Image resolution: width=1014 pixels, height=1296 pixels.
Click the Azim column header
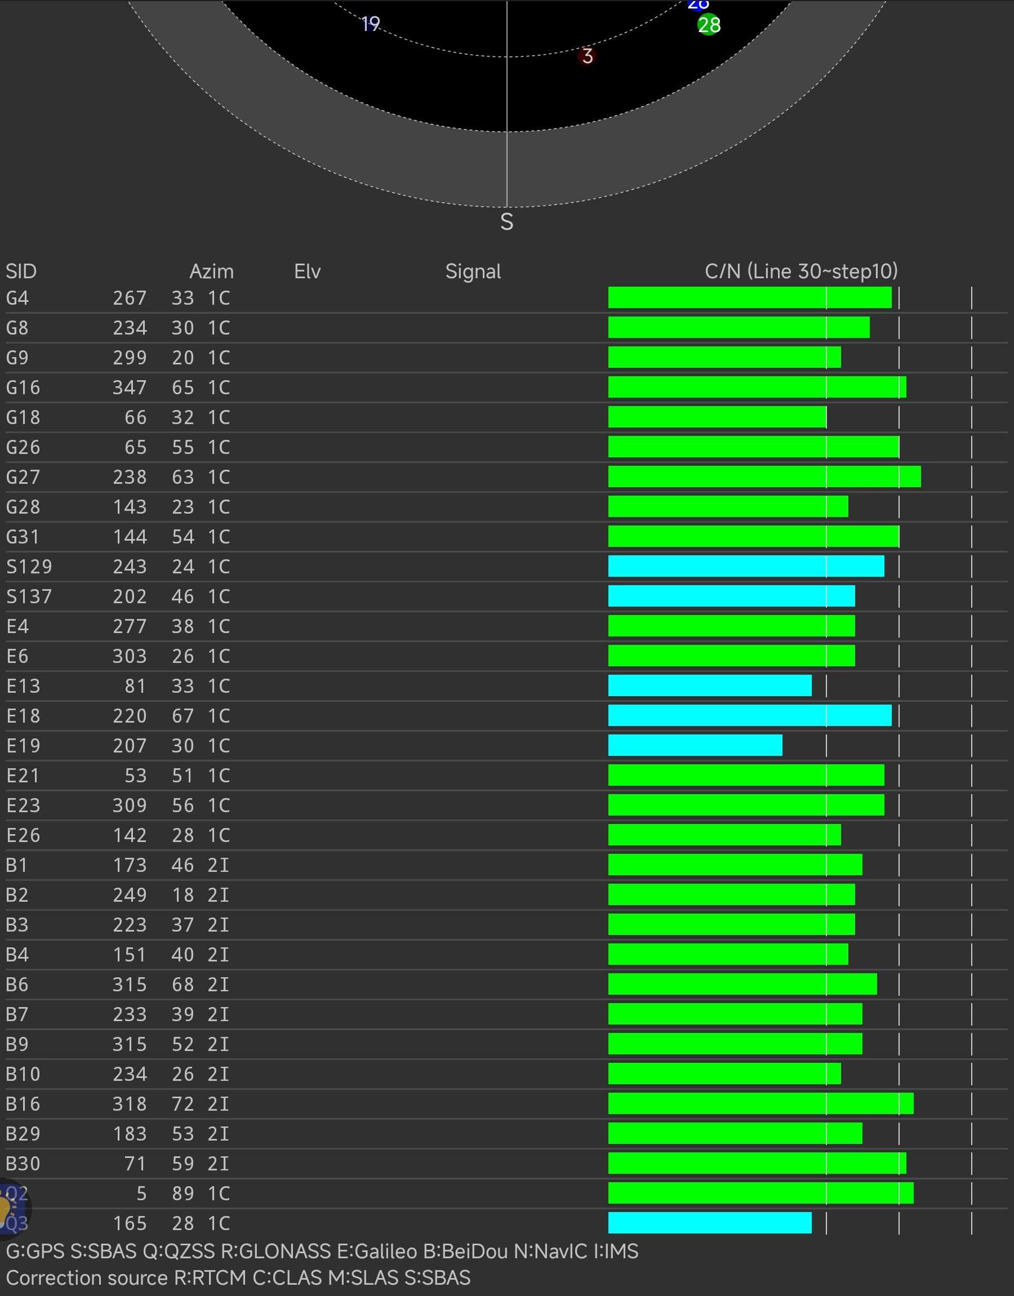click(x=211, y=271)
